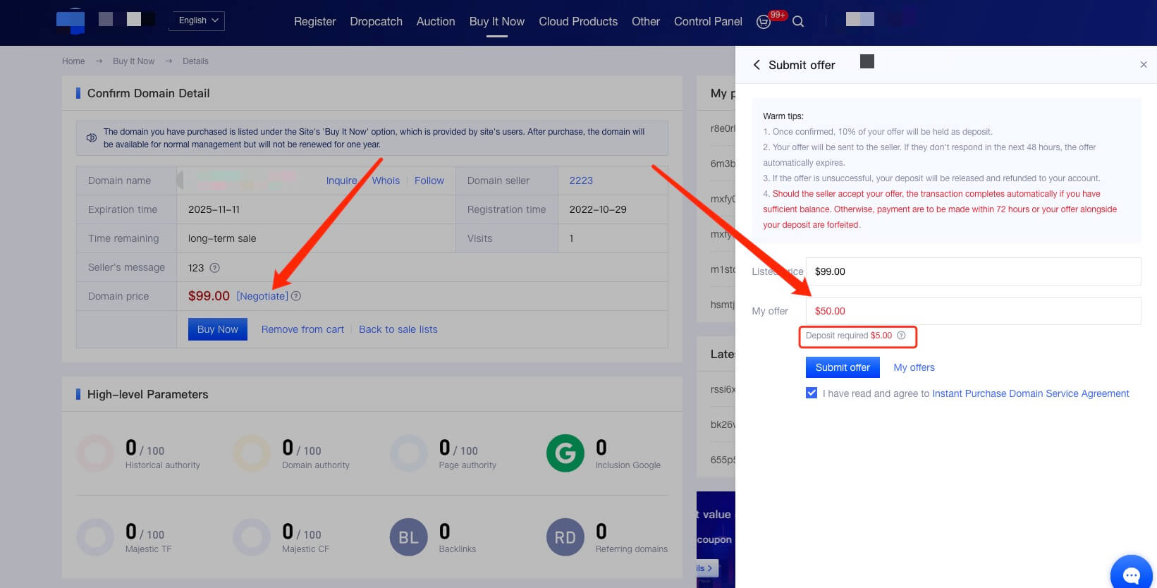The height and width of the screenshot is (588, 1157).
Task: Open the live chat bubble
Action: pyautogui.click(x=1131, y=575)
